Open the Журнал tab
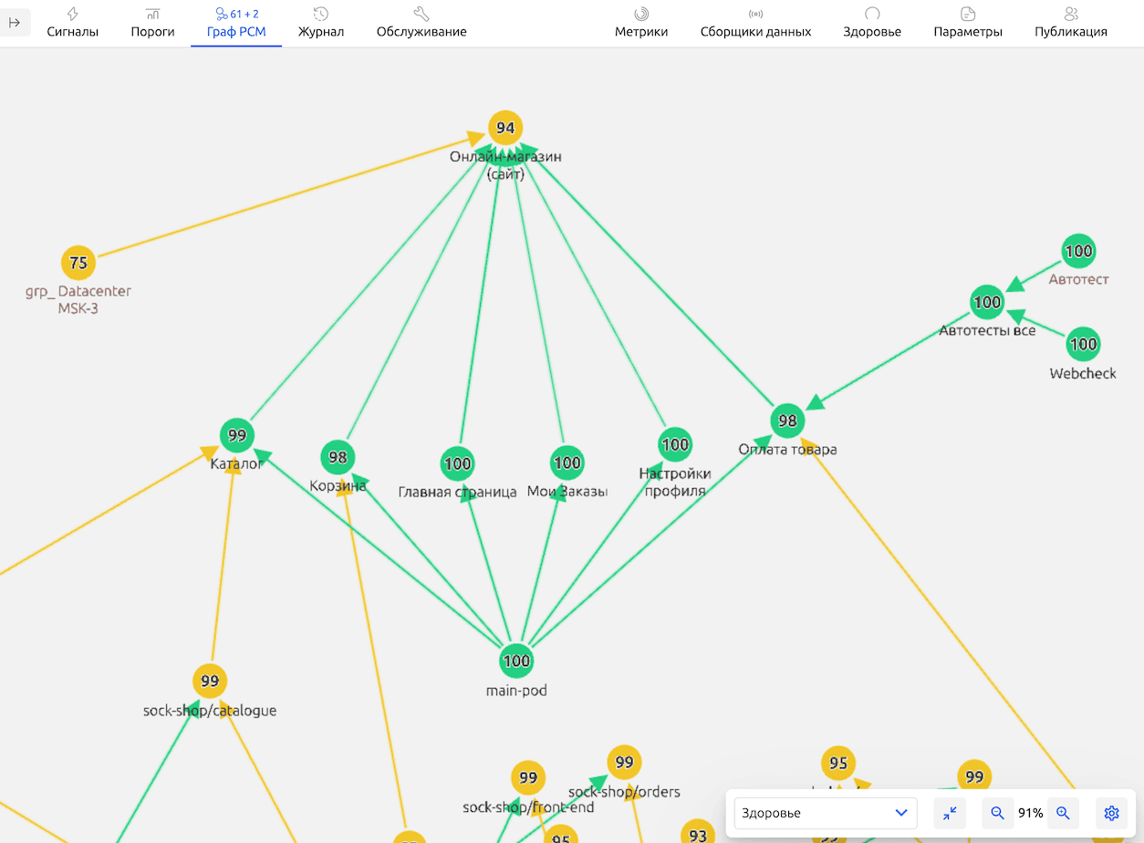 point(320,23)
